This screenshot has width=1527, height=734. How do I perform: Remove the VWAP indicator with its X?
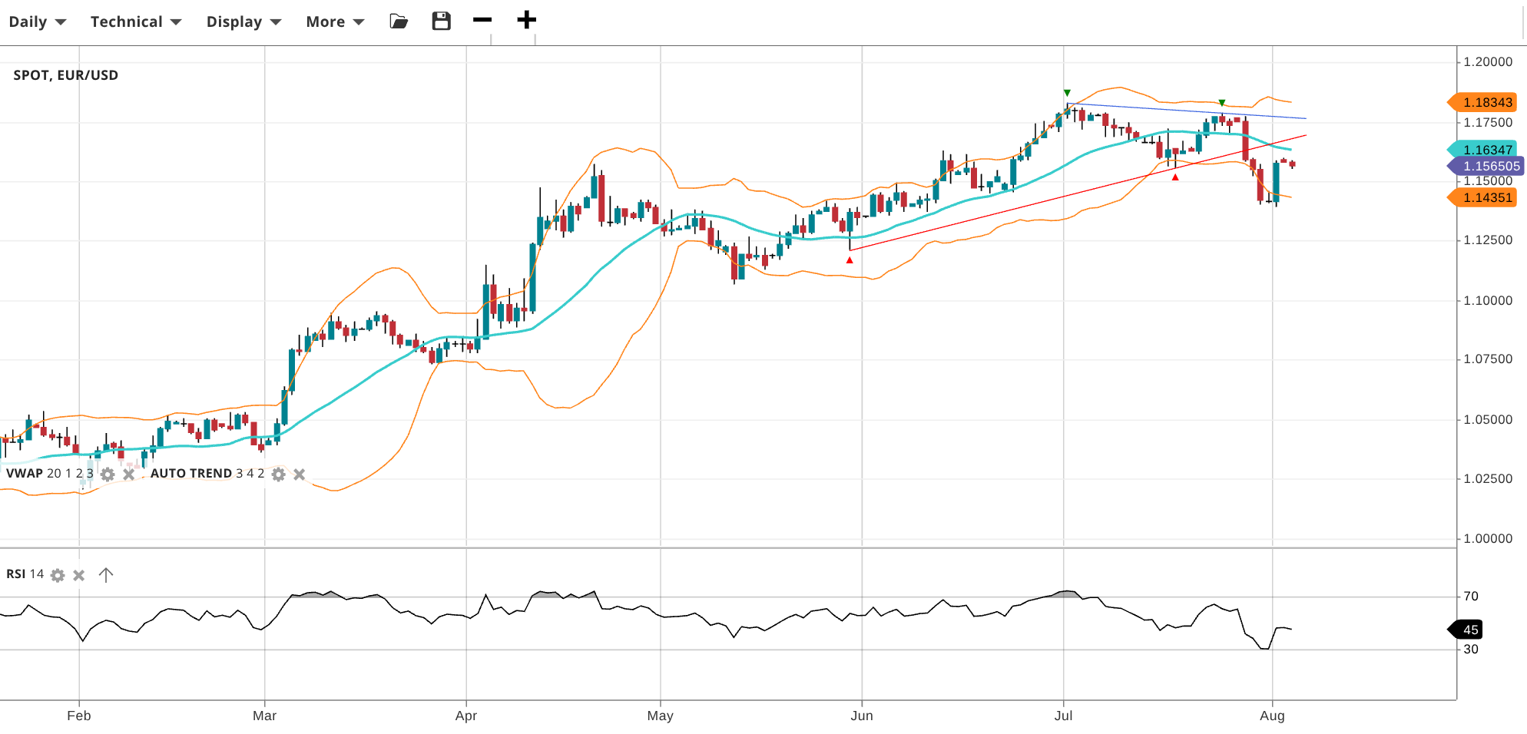pyautogui.click(x=129, y=474)
